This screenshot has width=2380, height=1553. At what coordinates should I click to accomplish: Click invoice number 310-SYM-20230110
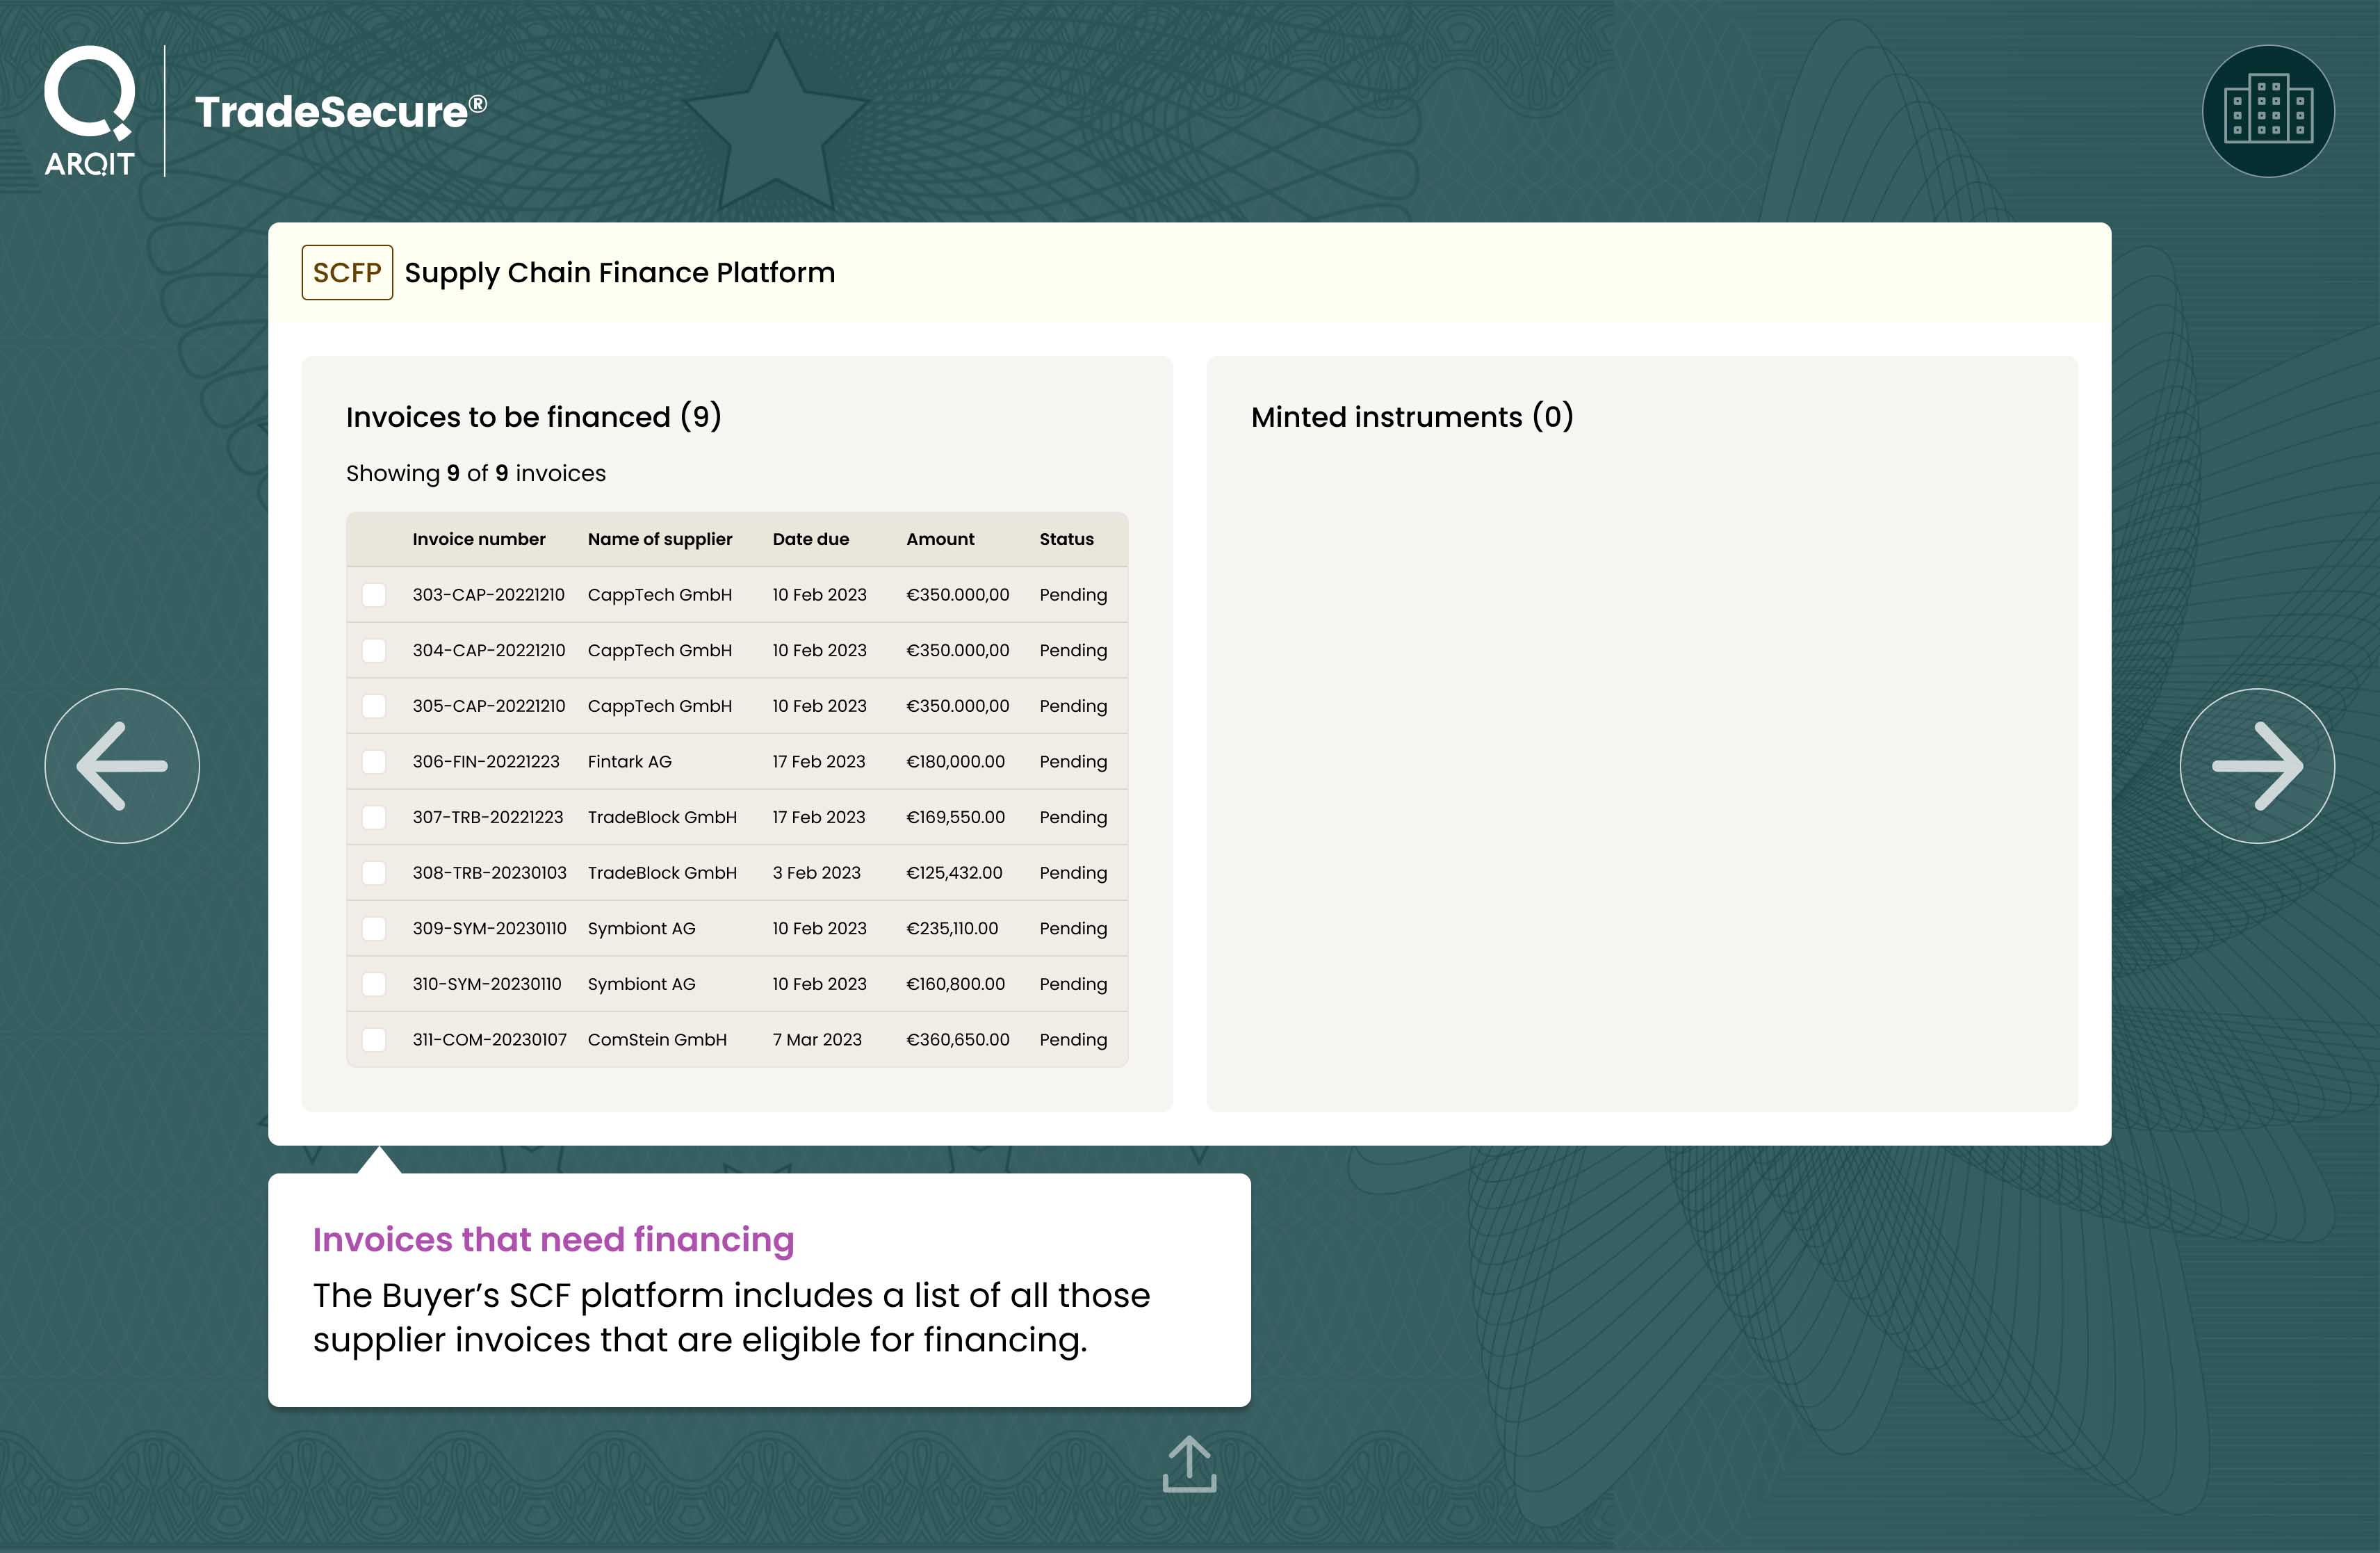[x=487, y=984]
